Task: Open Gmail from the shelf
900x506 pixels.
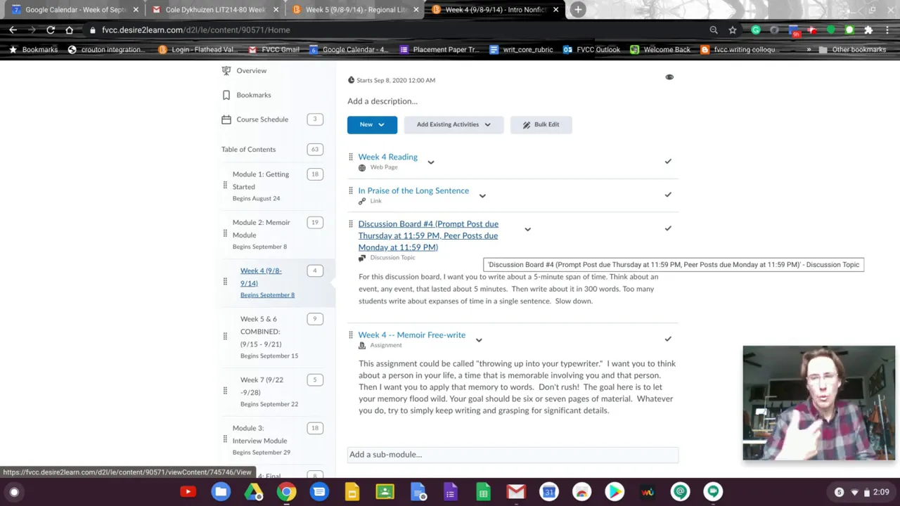Action: tap(516, 492)
